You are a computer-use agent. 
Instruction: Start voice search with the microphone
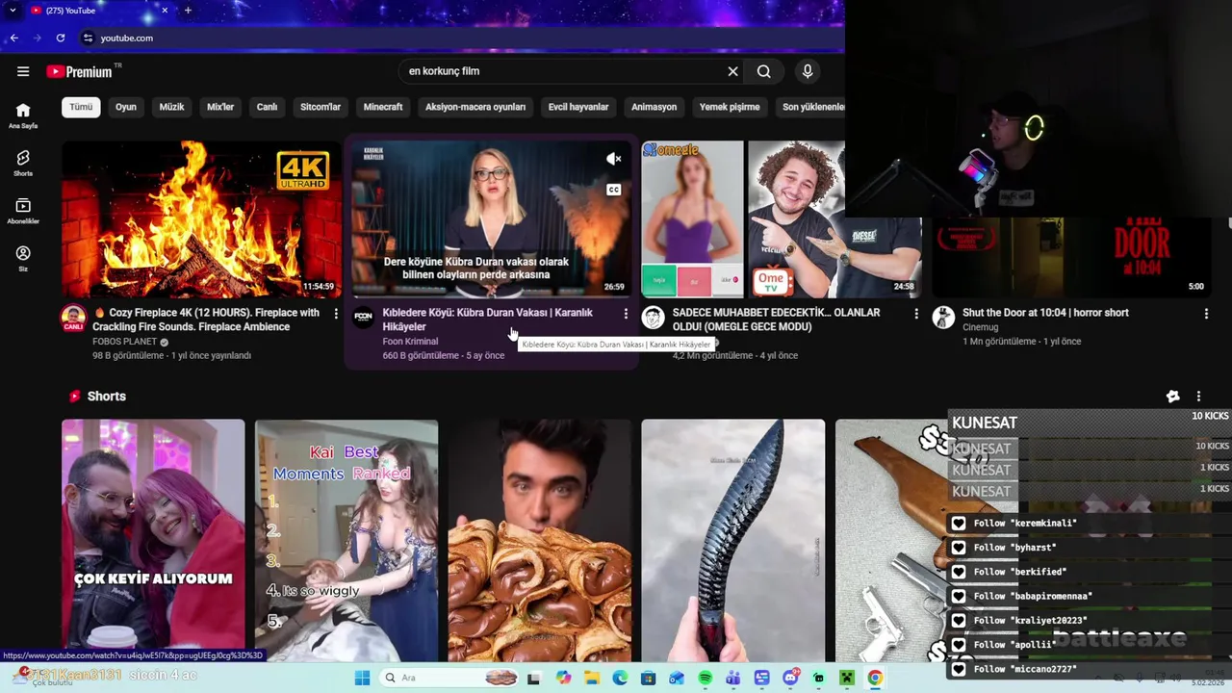(808, 71)
